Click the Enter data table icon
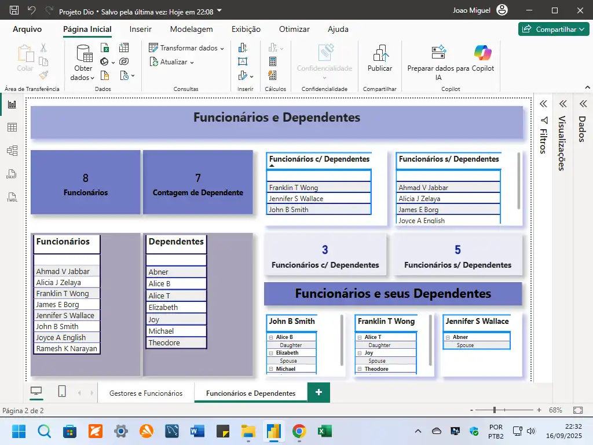The width and height of the screenshot is (593, 445). 124,48
